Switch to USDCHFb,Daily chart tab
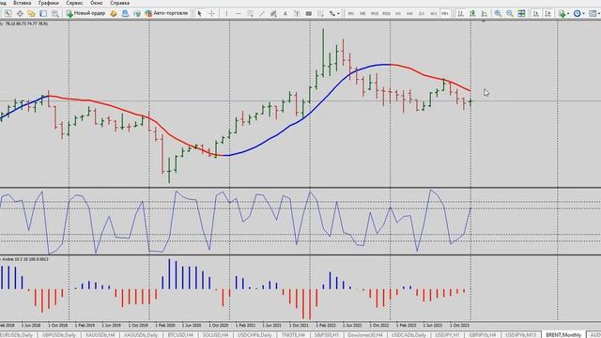The image size is (601, 338). click(254, 335)
